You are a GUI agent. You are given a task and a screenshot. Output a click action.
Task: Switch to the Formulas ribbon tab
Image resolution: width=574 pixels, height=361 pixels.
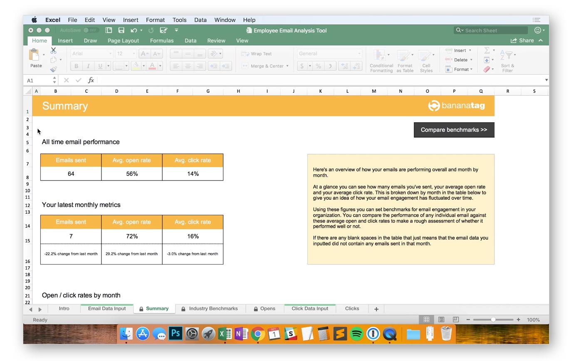(162, 41)
